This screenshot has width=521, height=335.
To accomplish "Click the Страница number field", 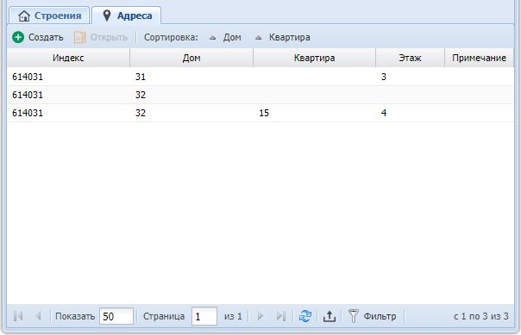I will tap(204, 316).
